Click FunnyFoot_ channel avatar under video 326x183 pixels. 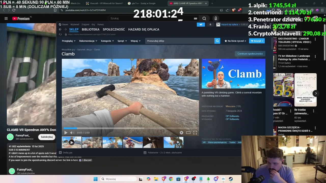click(10, 137)
